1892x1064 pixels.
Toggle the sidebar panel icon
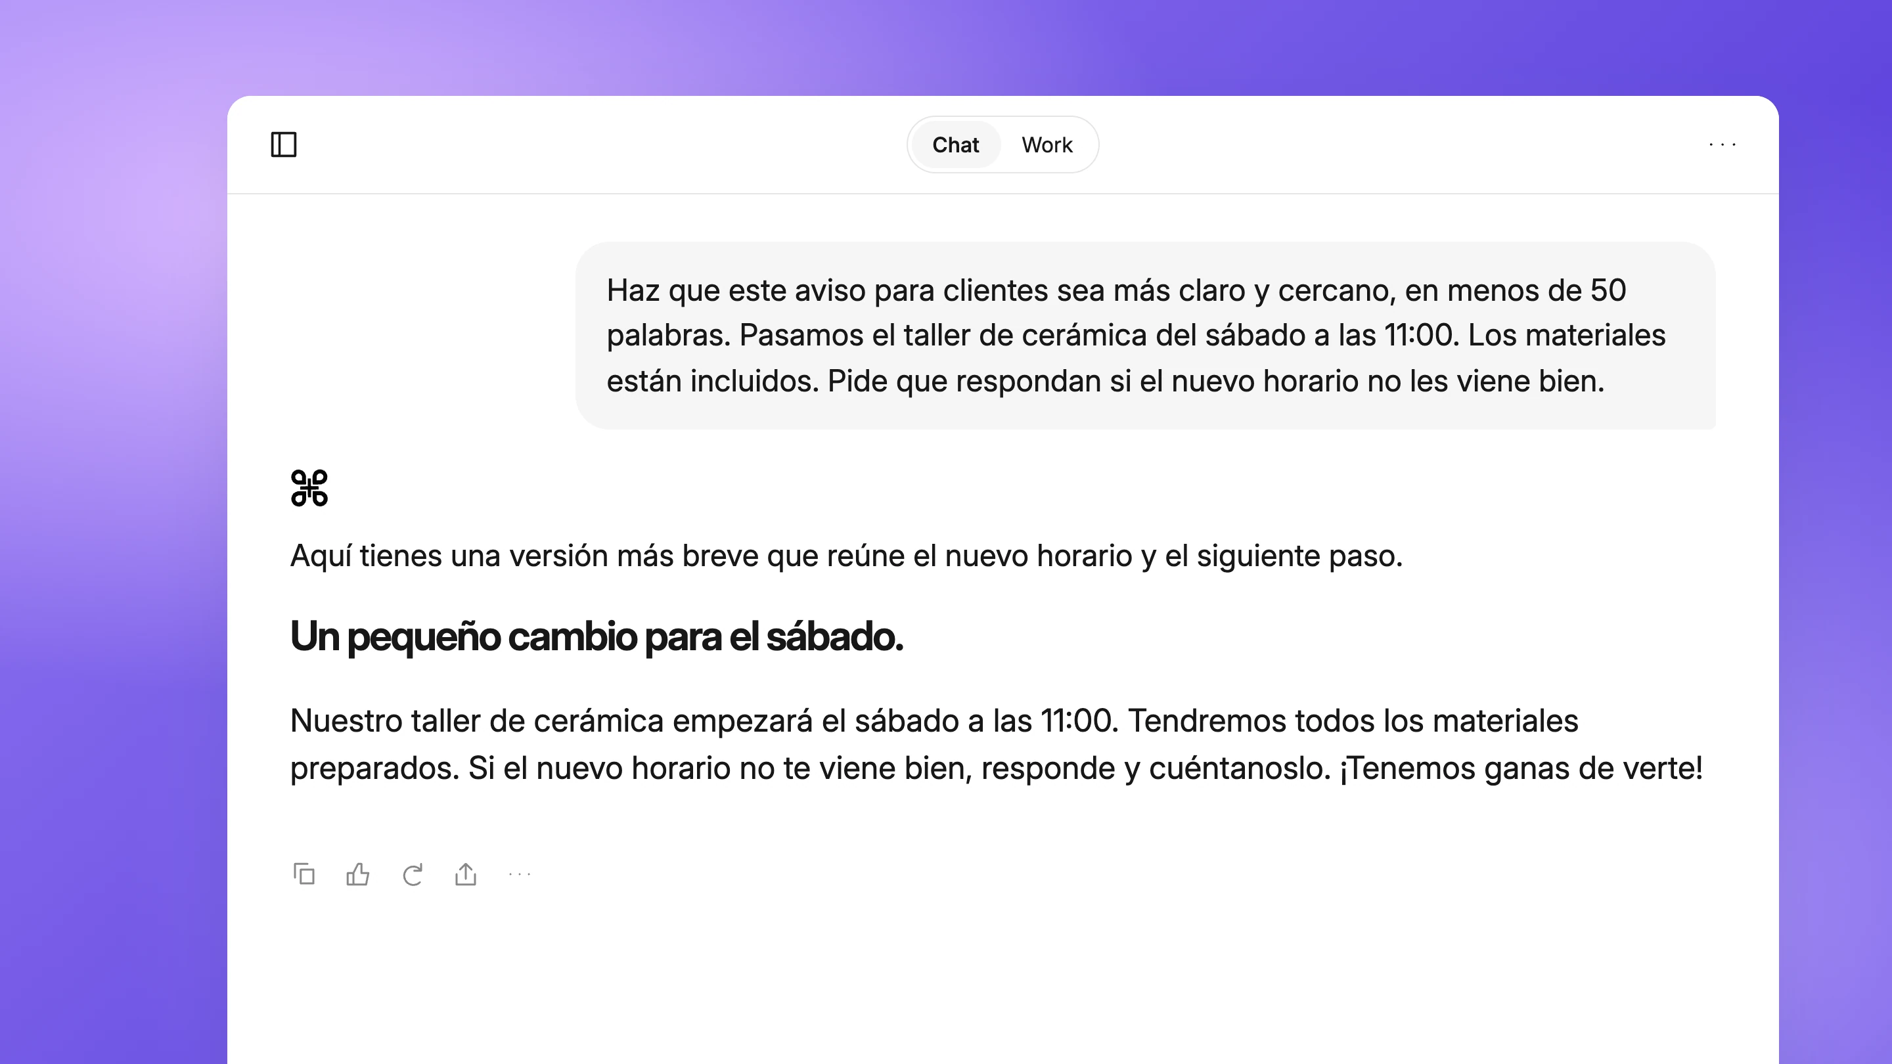[284, 144]
